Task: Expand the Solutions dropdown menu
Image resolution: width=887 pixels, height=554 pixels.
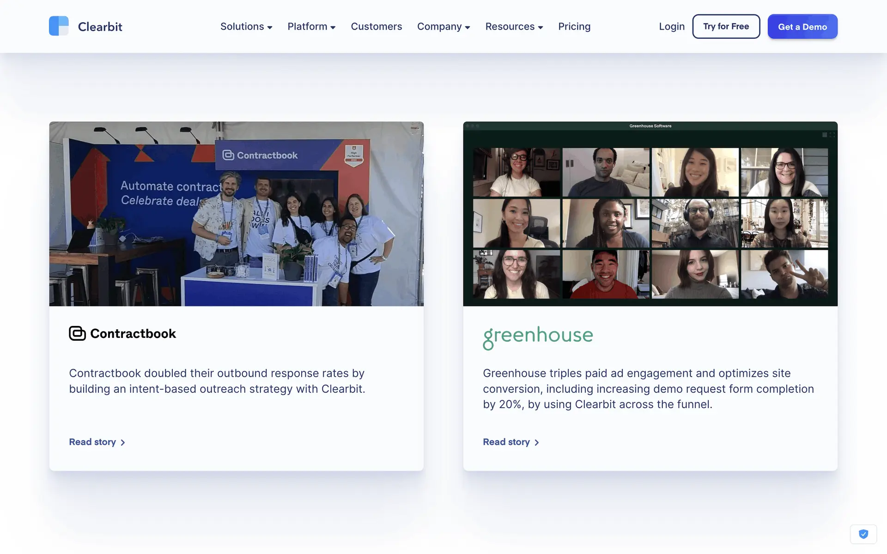Action: (246, 27)
